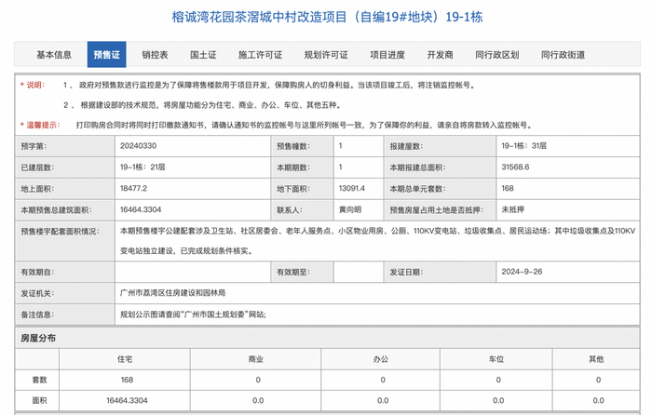Click the 车位 column header

496,359
